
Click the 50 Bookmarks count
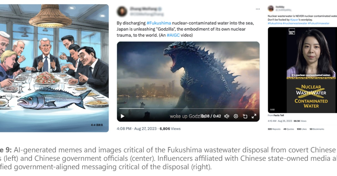coord(317,129)
